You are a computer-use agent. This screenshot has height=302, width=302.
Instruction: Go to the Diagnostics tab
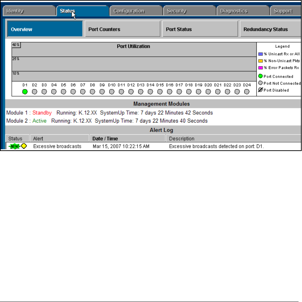point(243,11)
